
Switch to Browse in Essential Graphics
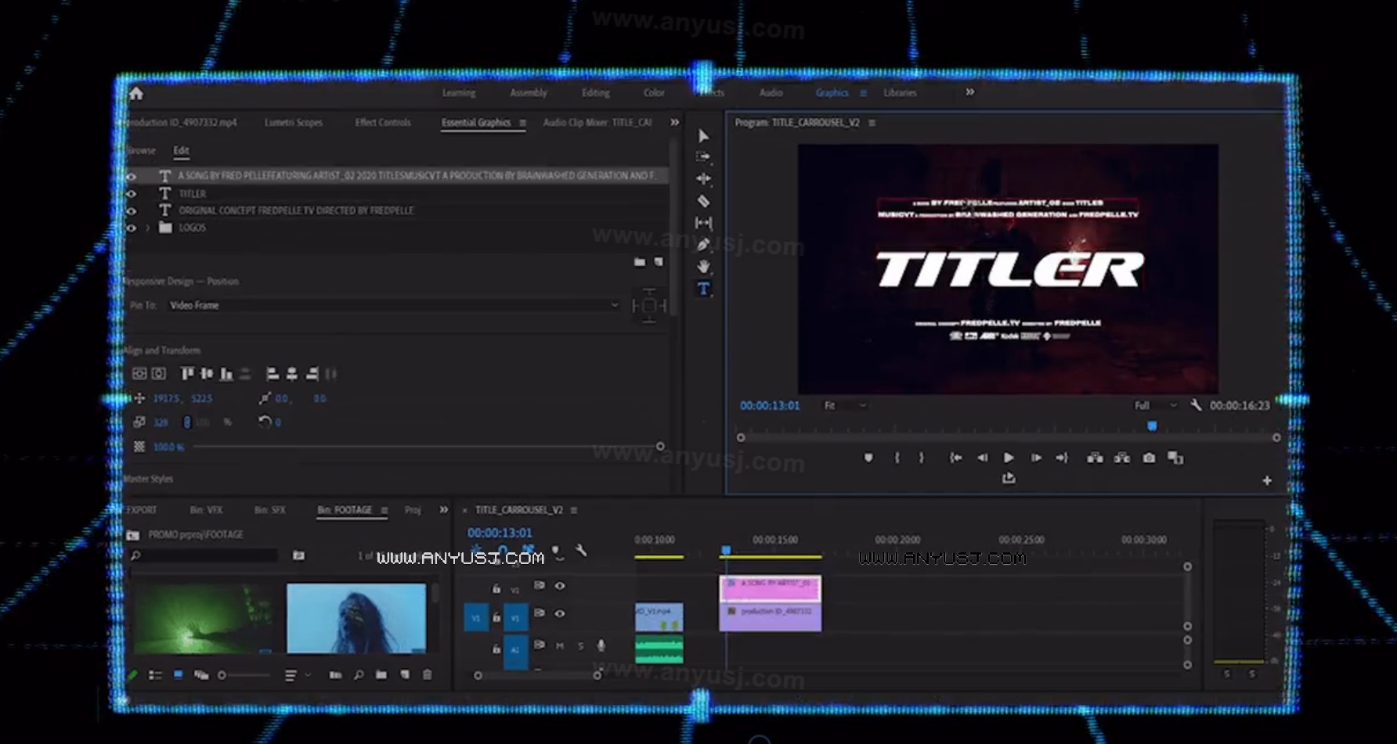tap(142, 150)
